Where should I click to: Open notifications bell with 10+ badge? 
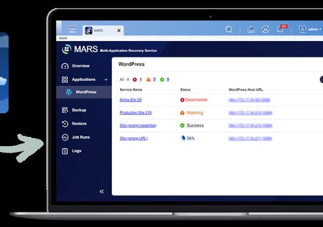(x=281, y=29)
